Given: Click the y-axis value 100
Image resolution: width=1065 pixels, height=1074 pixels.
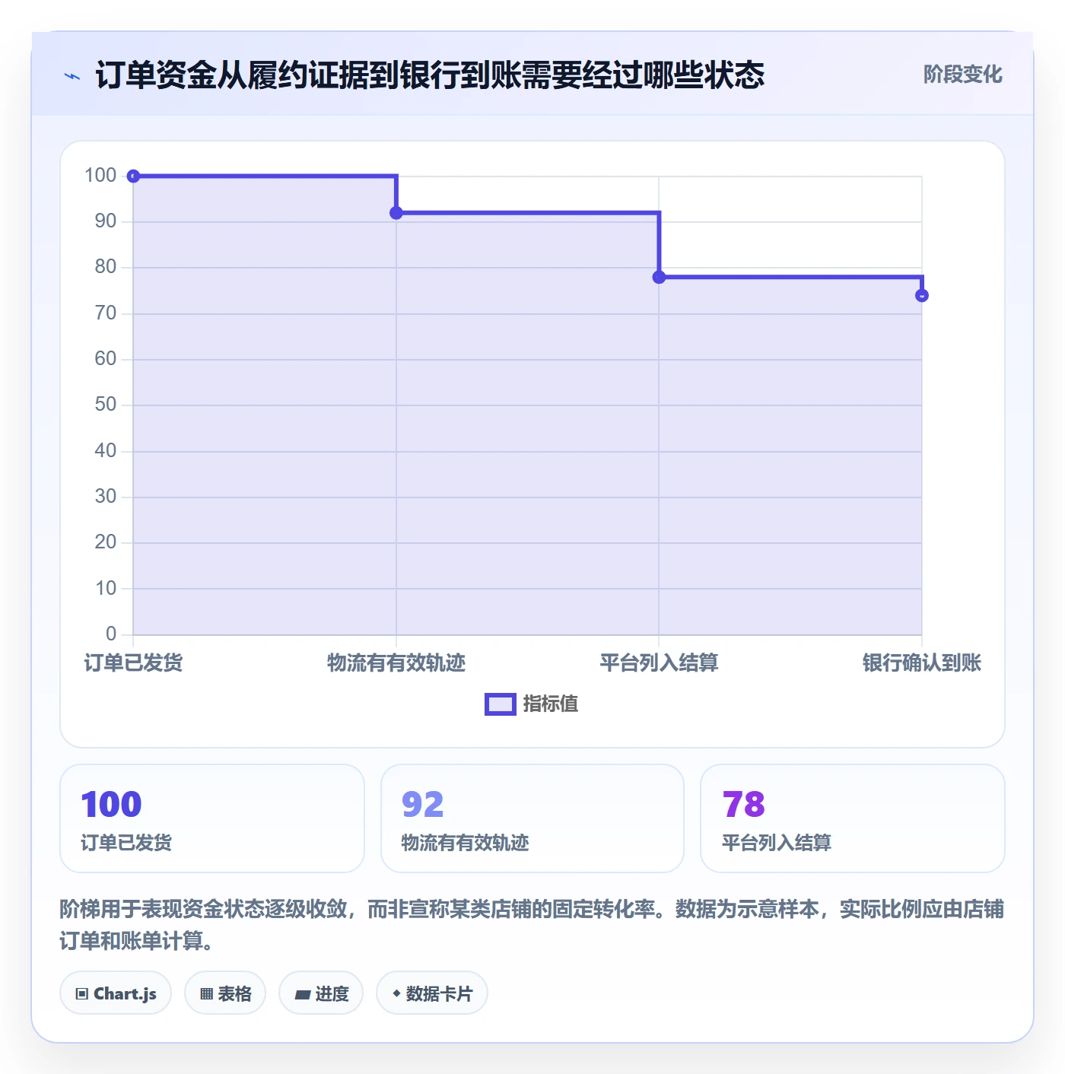Looking at the screenshot, I should point(100,176).
